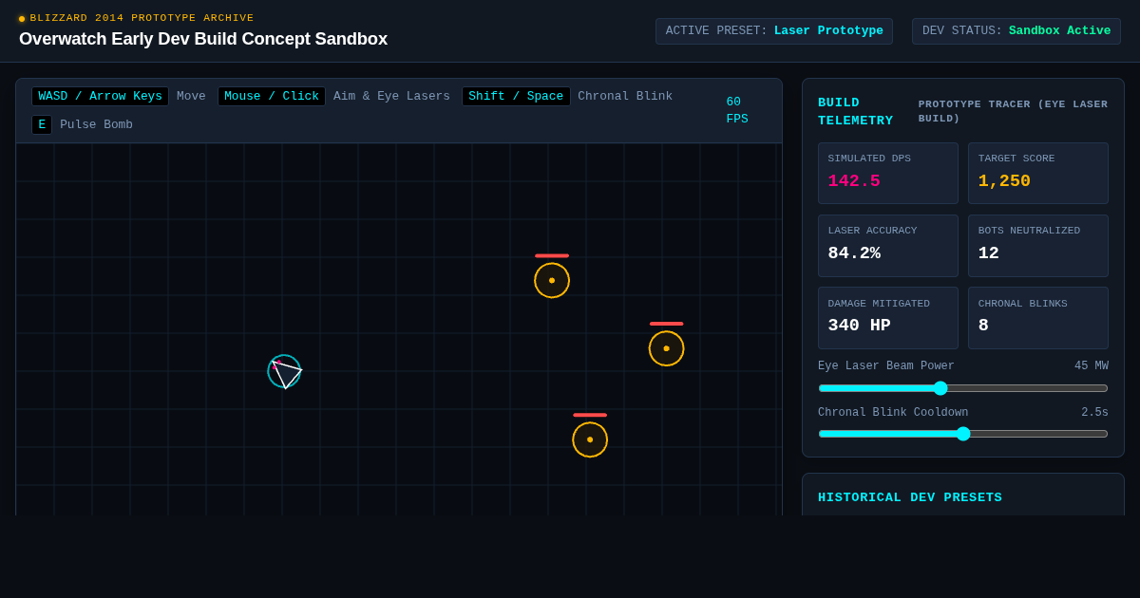Click the Chronal Blink control label
Viewport: 1140px width, 598px height.
[625, 96]
